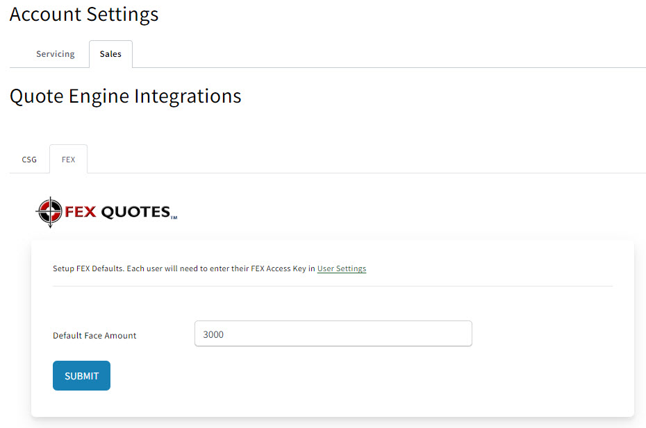Switch to the Servicing tab

(55, 54)
